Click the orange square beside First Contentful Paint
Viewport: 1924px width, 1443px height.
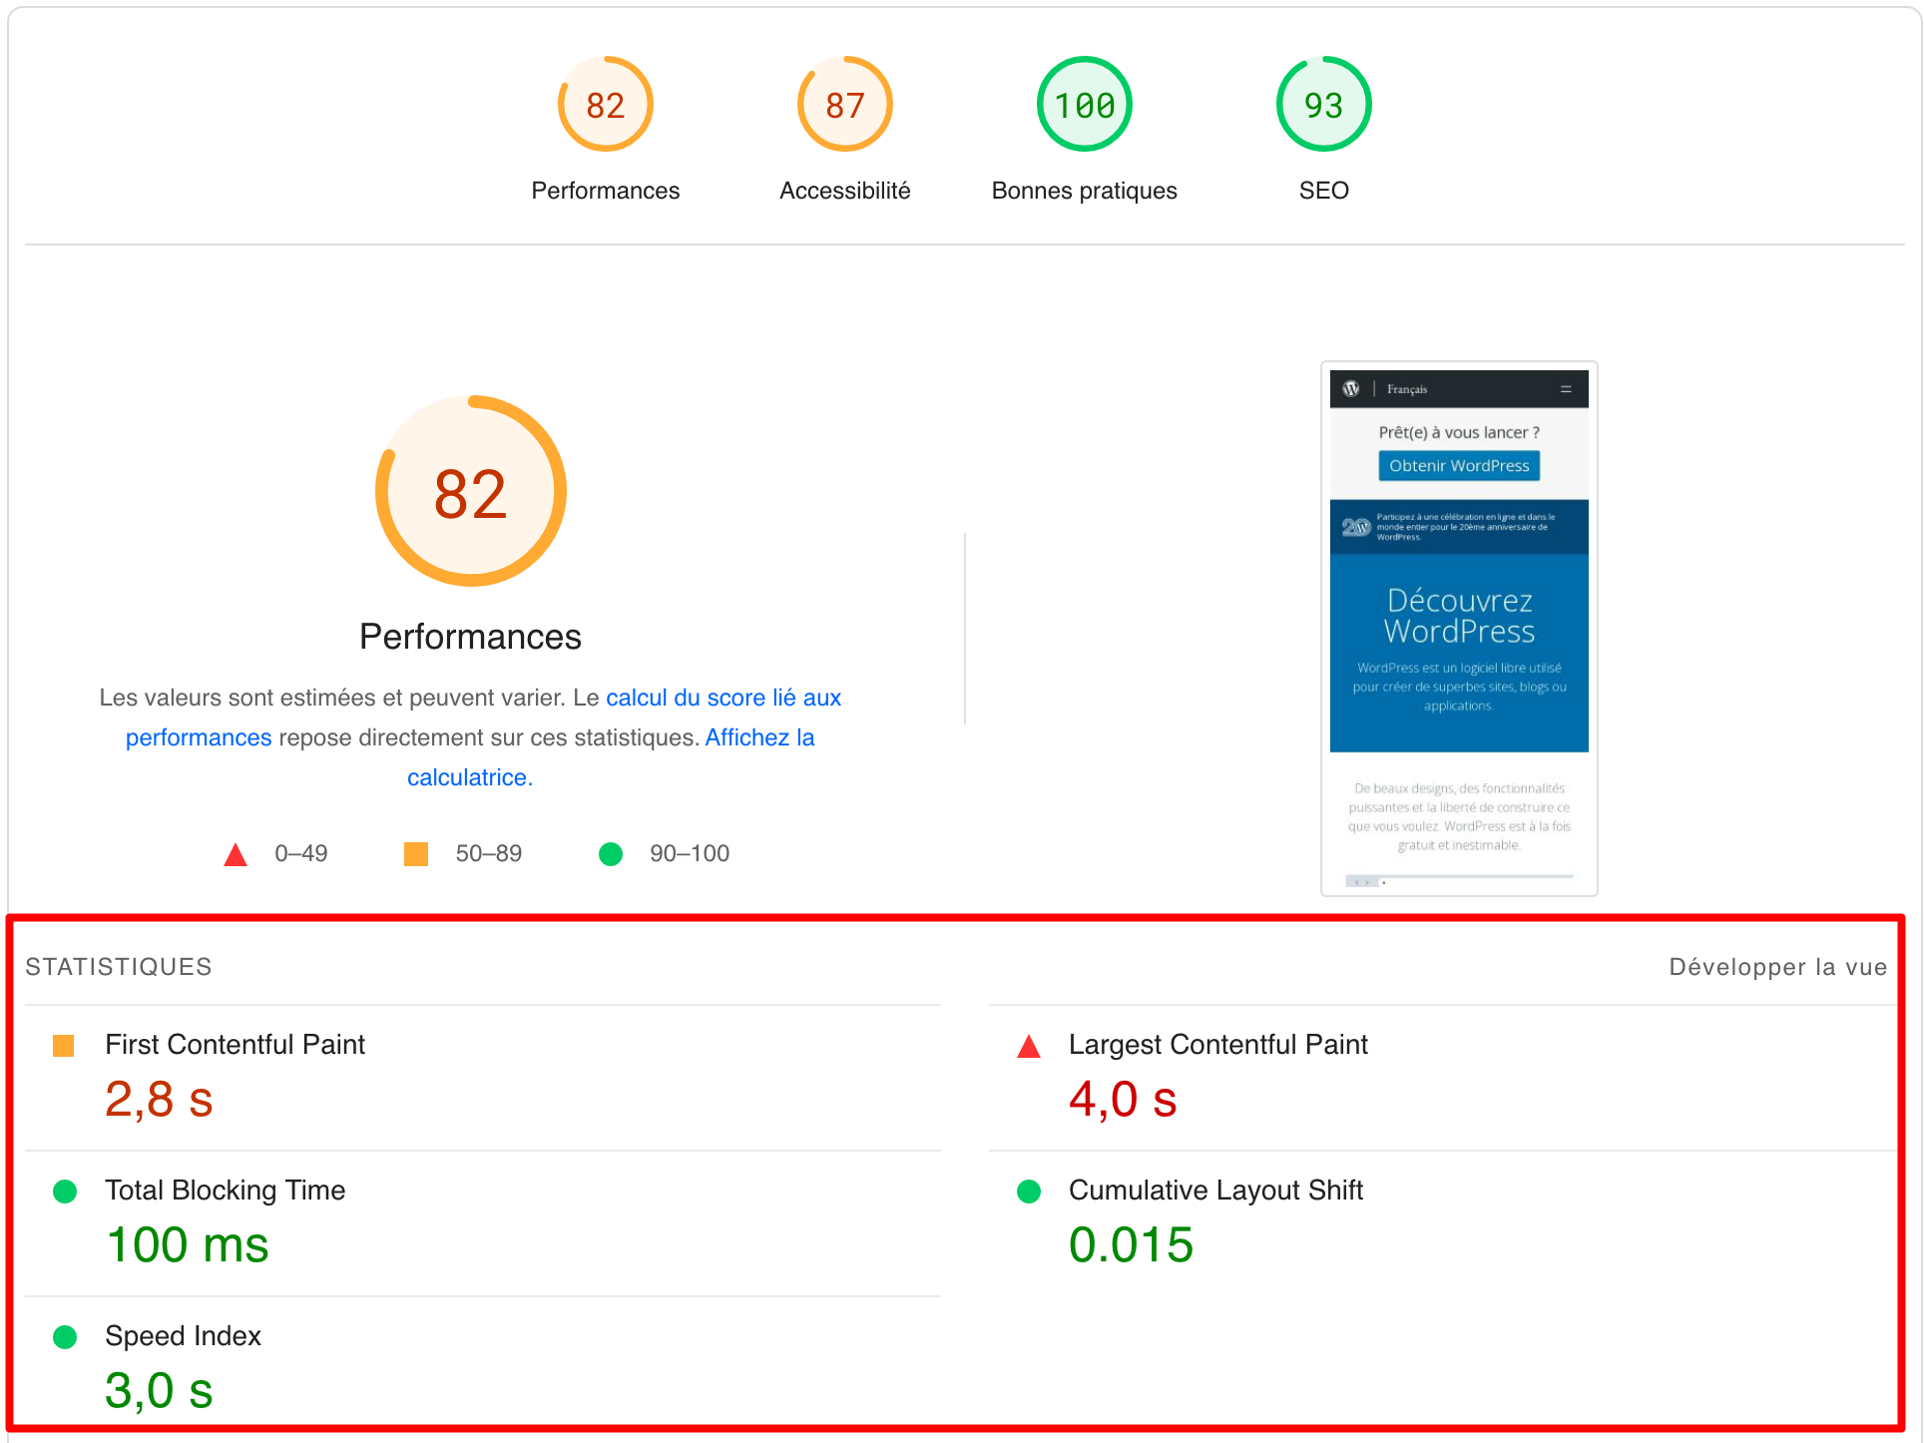coord(65,1045)
